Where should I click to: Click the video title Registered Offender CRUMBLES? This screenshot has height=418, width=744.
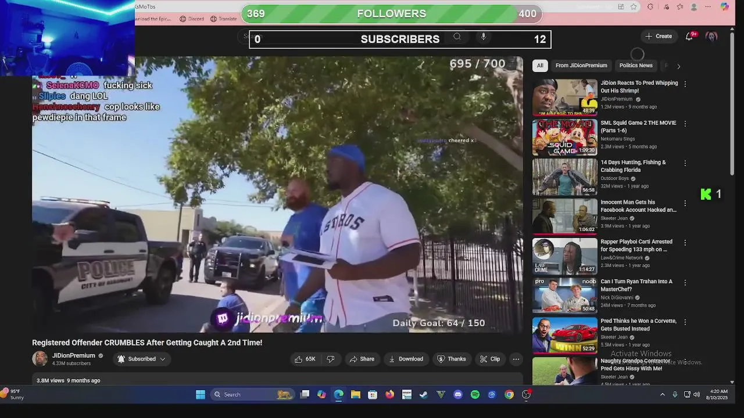[147, 343]
